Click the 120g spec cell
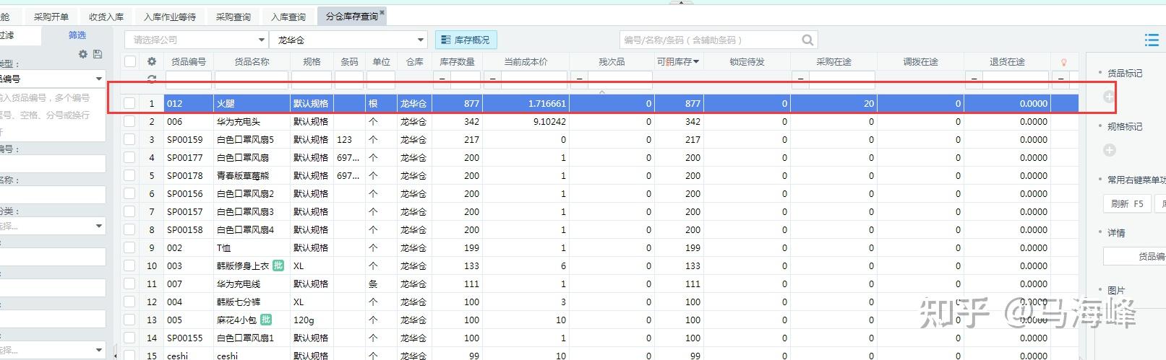Image resolution: width=1166 pixels, height=360 pixels. 312,320
